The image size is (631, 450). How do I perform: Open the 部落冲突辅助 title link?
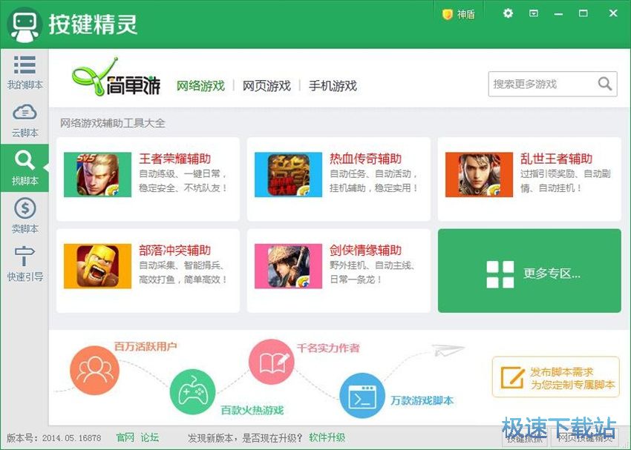tap(174, 251)
